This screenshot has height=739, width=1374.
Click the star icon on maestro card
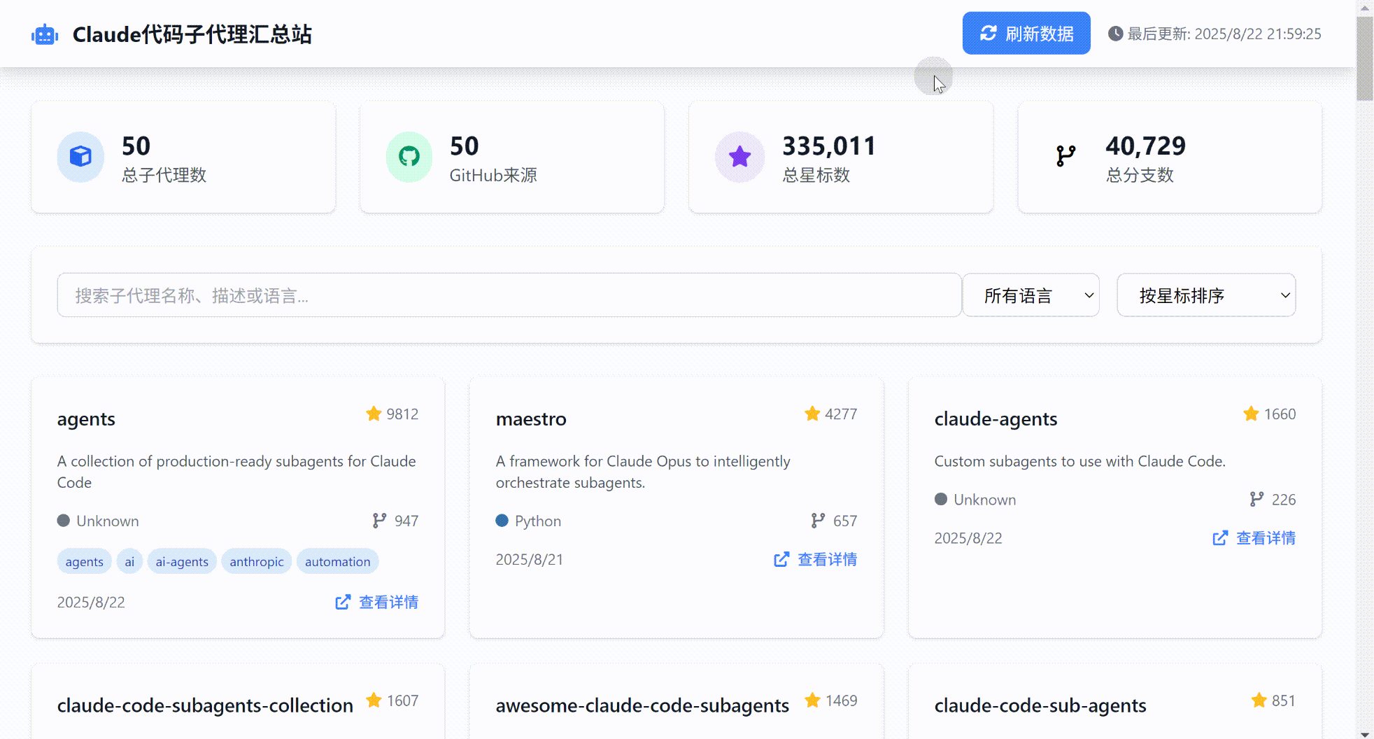(812, 414)
